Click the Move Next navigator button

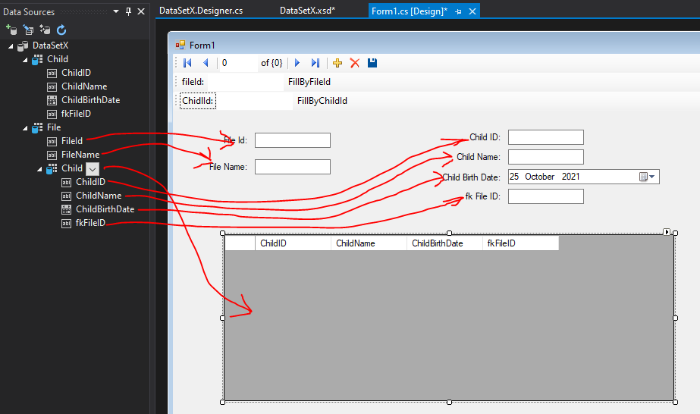pos(297,63)
